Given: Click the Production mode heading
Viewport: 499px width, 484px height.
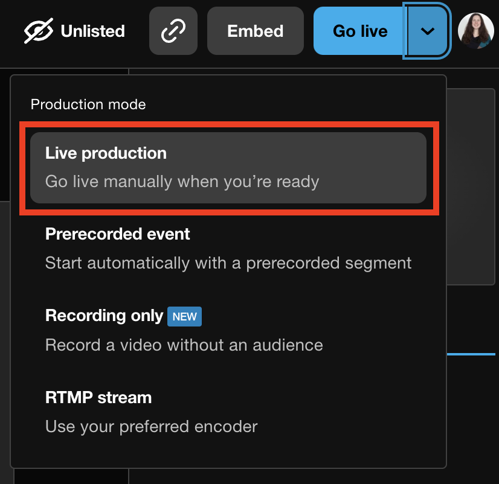Looking at the screenshot, I should coord(88,104).
